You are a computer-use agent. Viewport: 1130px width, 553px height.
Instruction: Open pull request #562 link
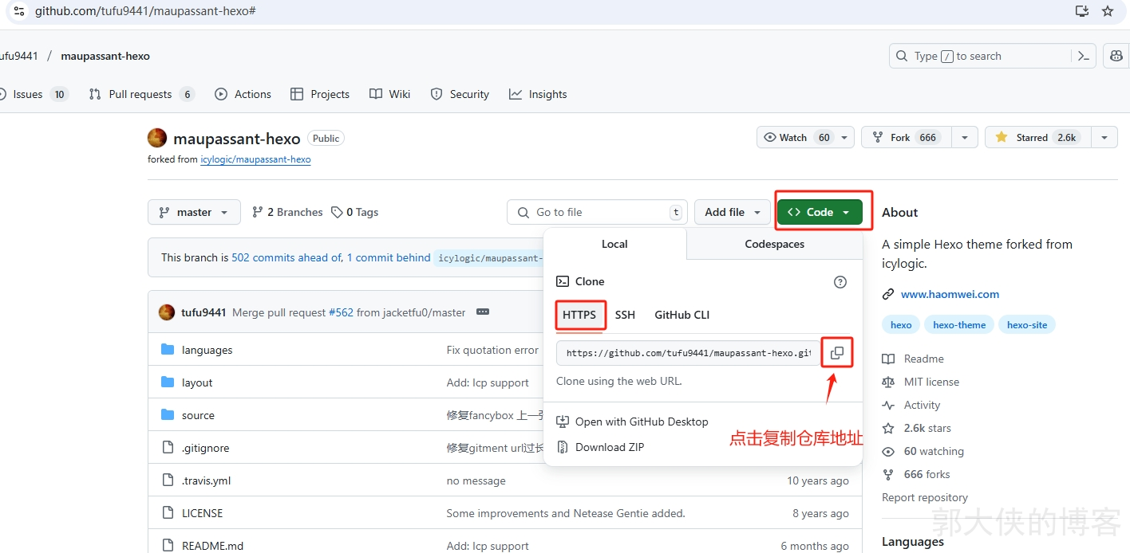pyautogui.click(x=341, y=312)
